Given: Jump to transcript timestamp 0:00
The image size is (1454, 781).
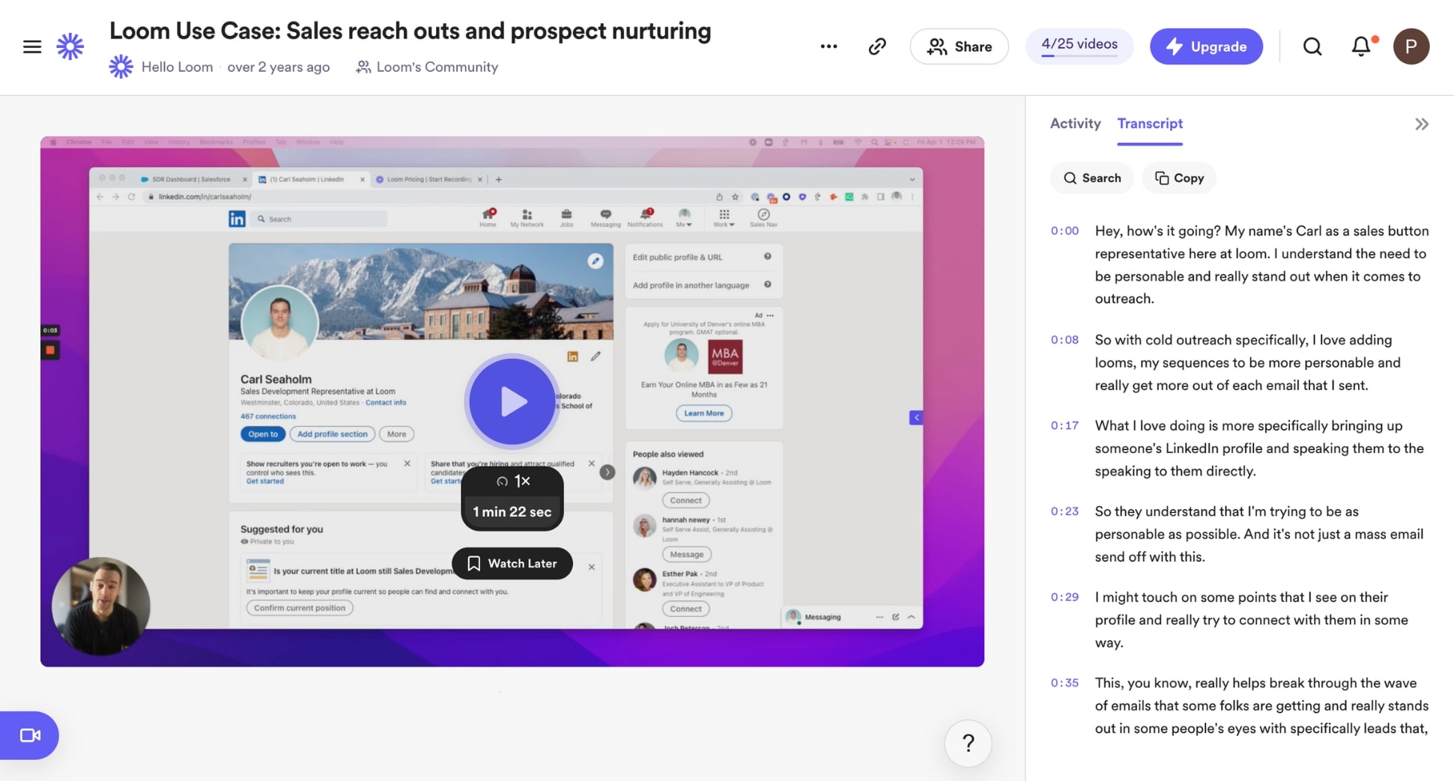Looking at the screenshot, I should click(1064, 231).
